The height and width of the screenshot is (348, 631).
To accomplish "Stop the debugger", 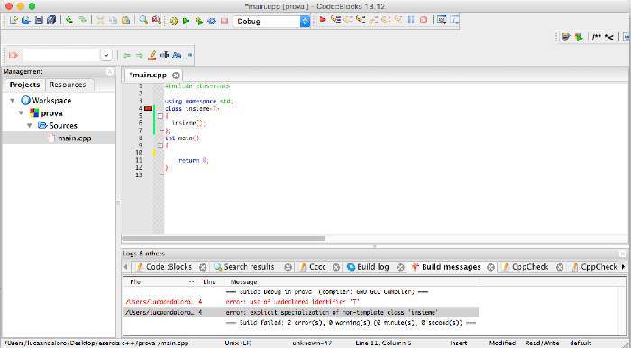I will click(x=424, y=20).
